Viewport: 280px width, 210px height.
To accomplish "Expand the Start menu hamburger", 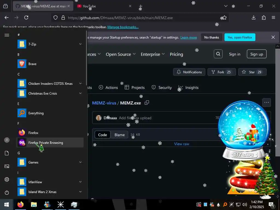I will coord(7,35).
